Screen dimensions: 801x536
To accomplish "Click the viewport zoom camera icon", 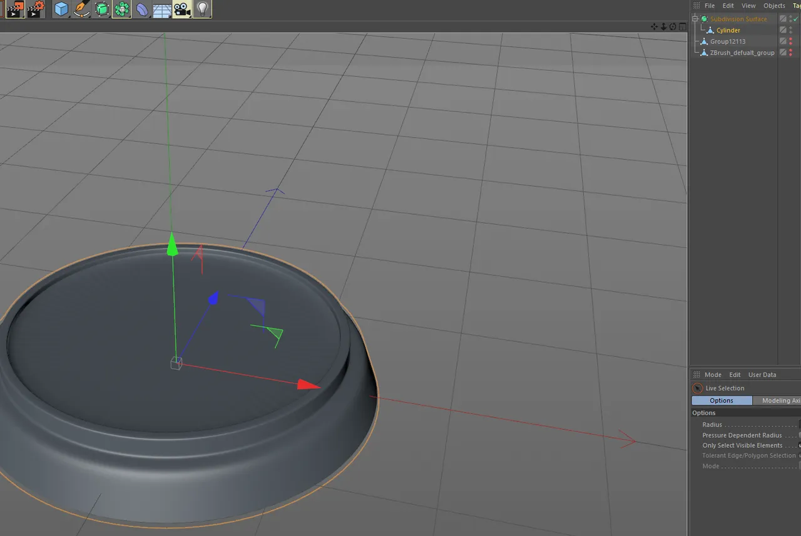I will (663, 26).
